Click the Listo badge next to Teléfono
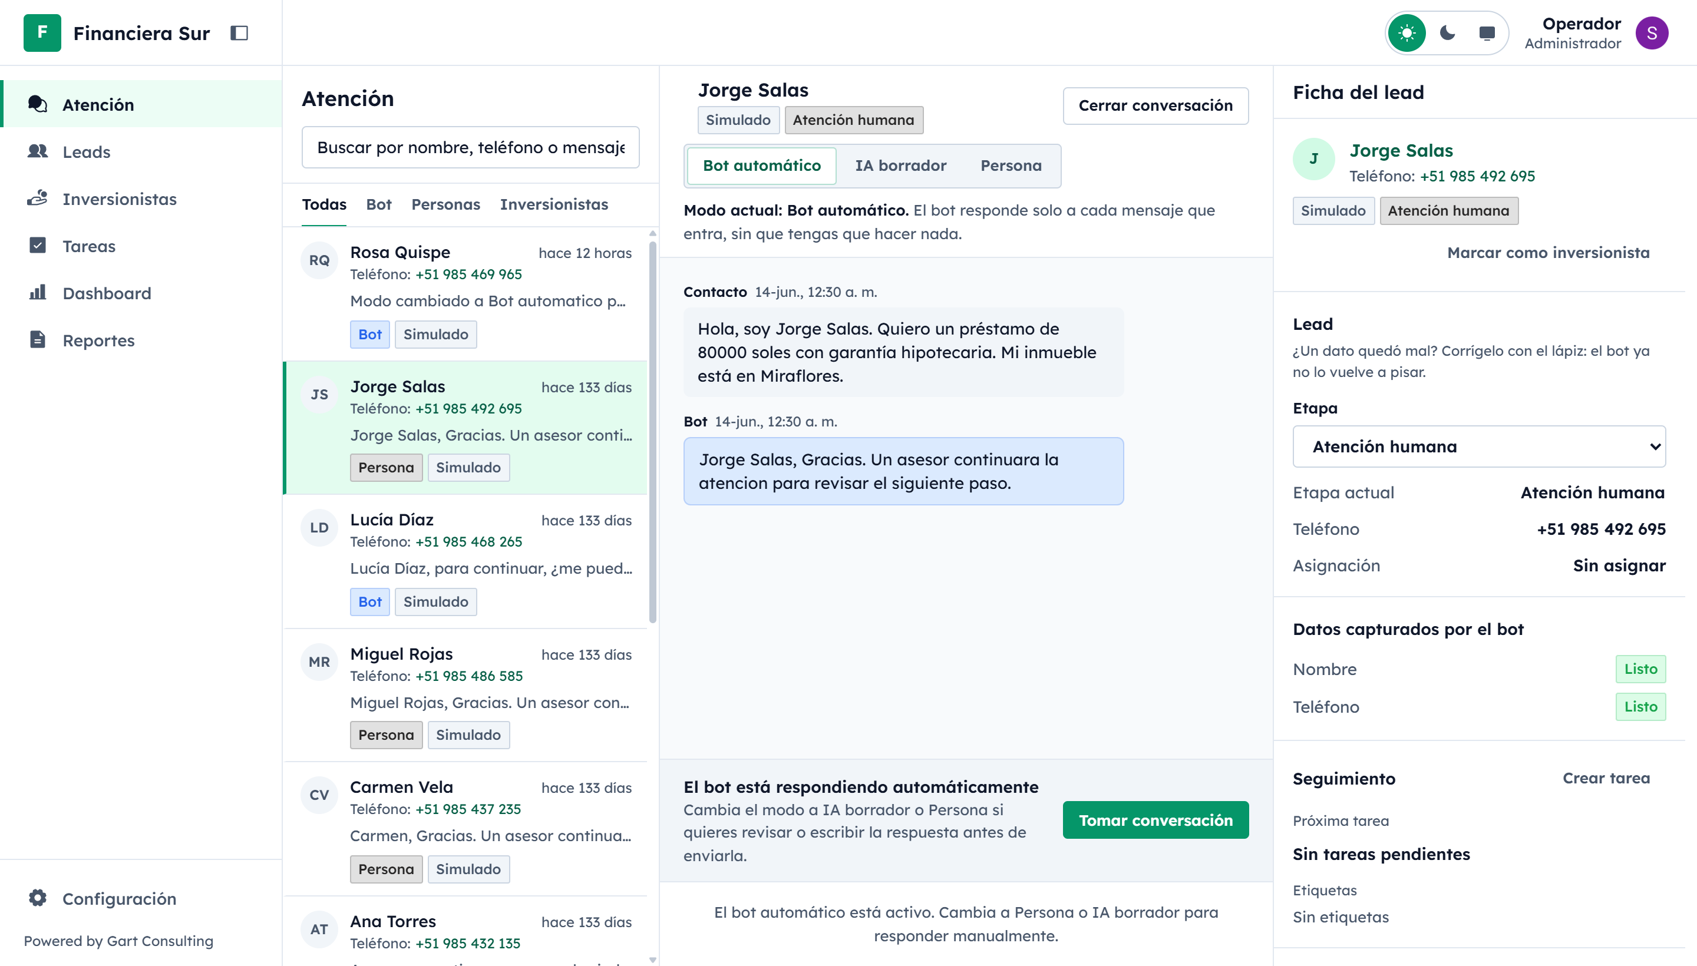Viewport: 1697px width, 966px height. point(1640,707)
